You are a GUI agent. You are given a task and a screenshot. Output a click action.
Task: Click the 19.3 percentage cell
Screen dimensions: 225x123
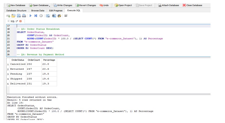[49, 84]
